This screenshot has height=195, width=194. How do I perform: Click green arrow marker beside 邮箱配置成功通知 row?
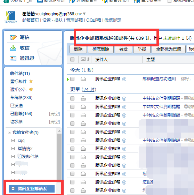click(x=68, y=79)
